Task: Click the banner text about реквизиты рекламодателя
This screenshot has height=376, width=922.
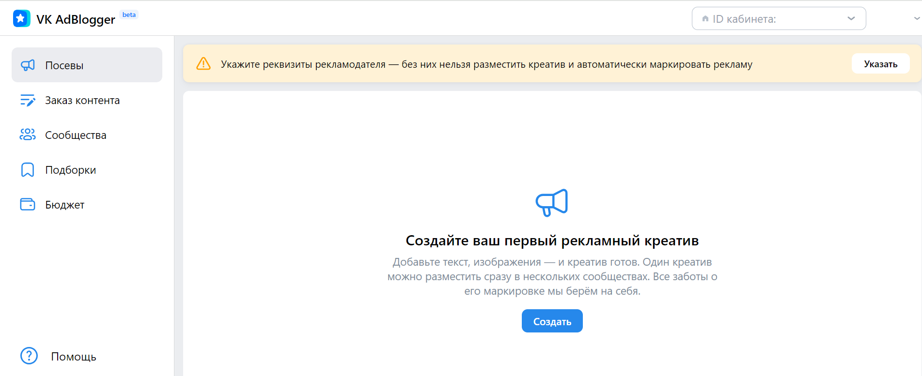Action: (x=486, y=64)
